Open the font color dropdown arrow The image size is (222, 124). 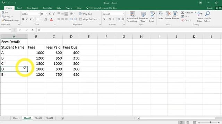(x=54, y=19)
